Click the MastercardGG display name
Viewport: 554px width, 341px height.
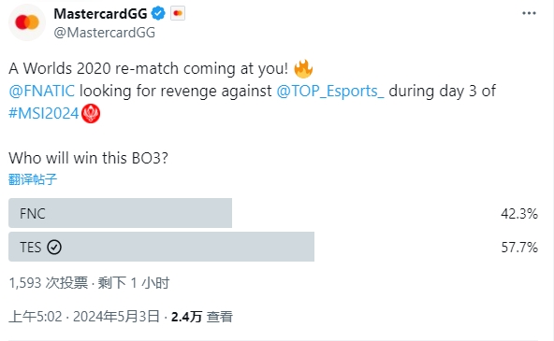pyautogui.click(x=100, y=14)
